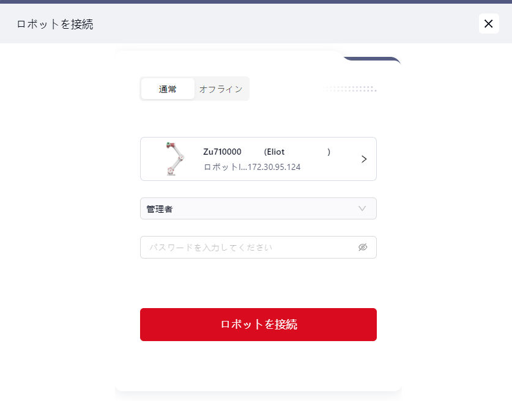The image size is (512, 401).
Task: Focus the password input field
Action: tap(248, 248)
